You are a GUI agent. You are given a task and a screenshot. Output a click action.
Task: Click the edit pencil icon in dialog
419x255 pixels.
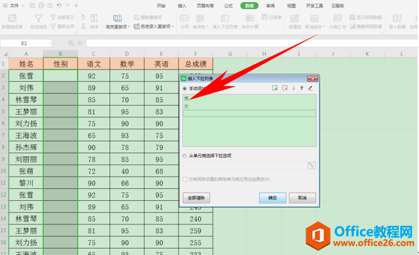(310, 88)
